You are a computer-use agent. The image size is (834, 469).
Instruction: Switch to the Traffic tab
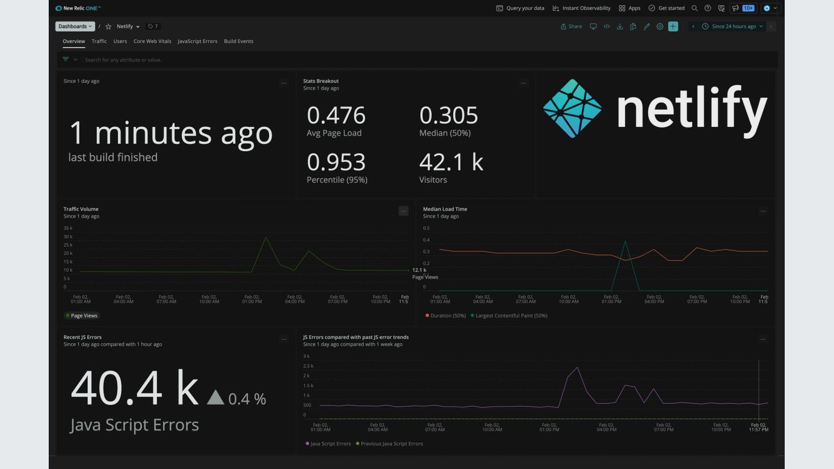tap(99, 41)
